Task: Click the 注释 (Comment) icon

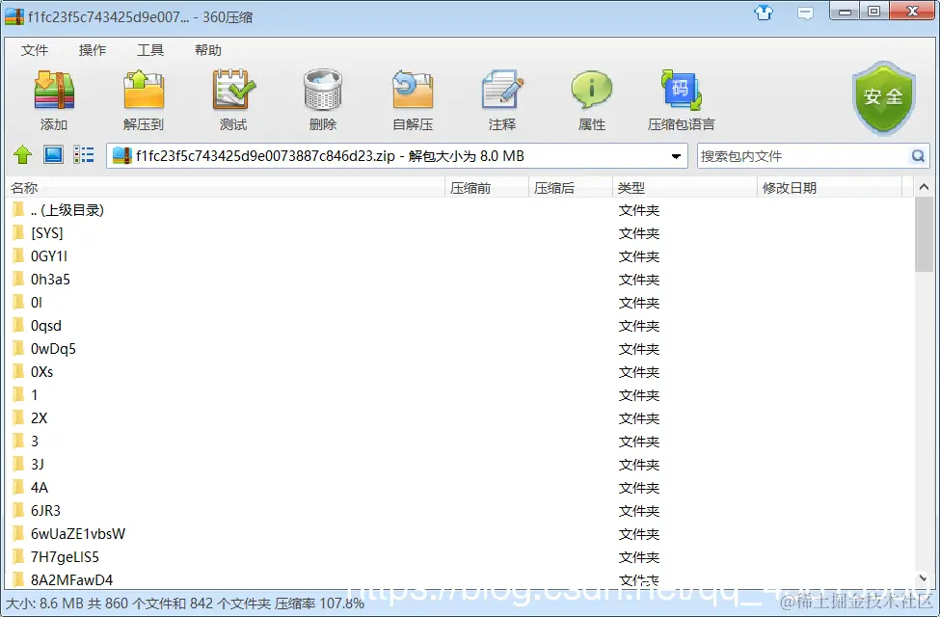Action: pos(502,90)
